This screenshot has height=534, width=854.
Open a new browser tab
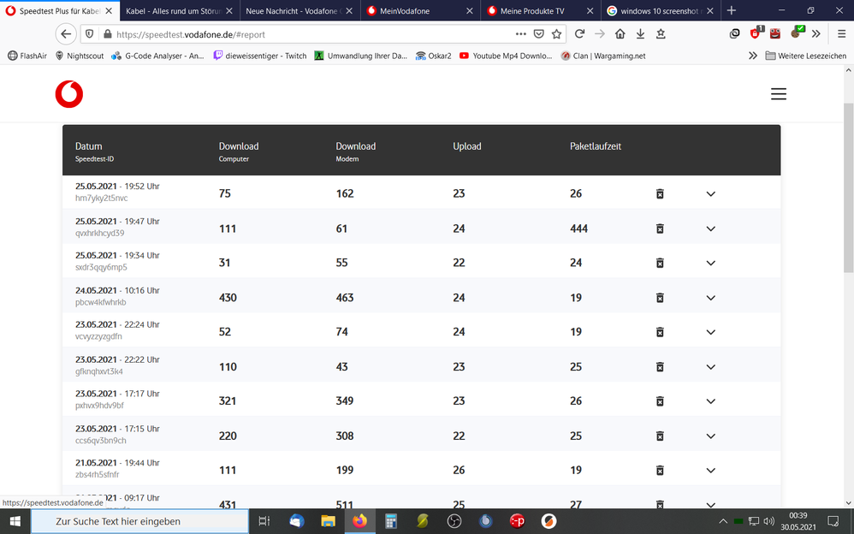(x=732, y=10)
